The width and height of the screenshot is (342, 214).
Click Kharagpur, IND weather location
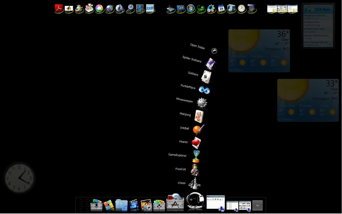[x=325, y=98]
